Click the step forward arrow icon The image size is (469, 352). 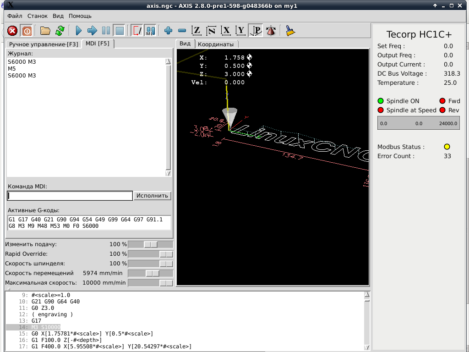(x=92, y=31)
